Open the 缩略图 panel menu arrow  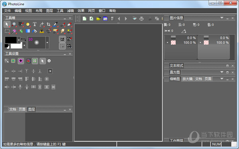coord(222,79)
